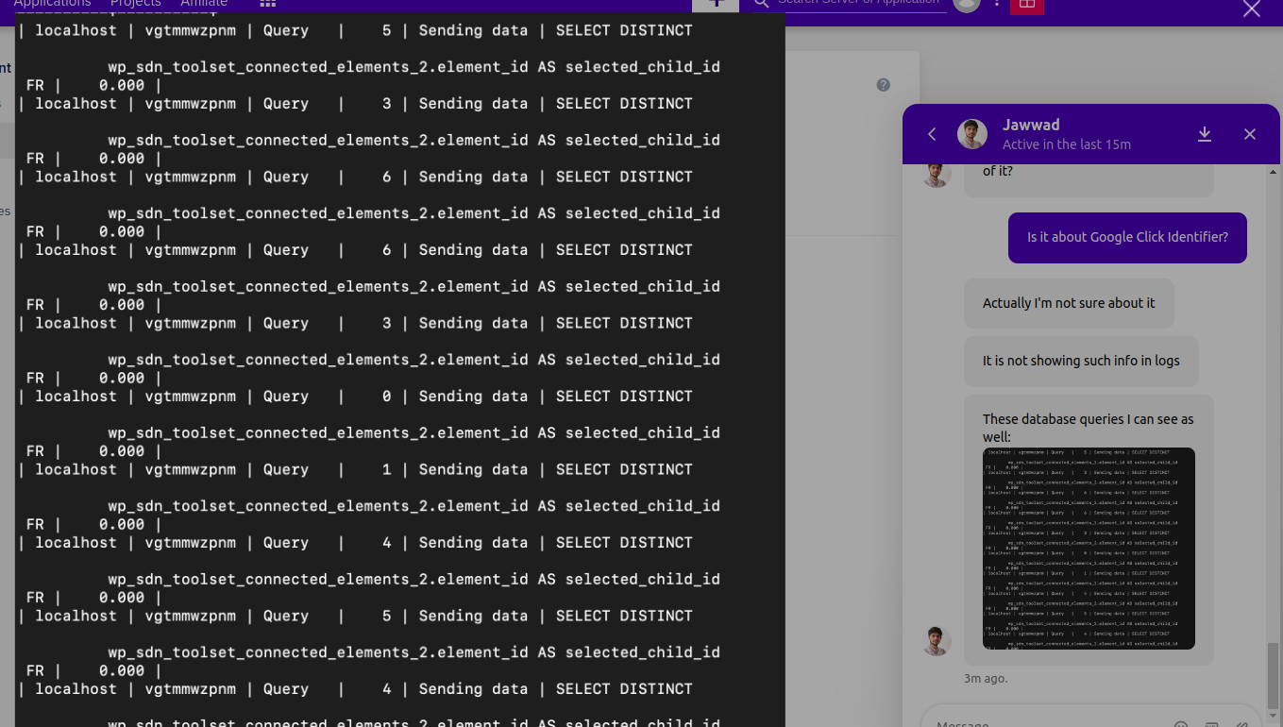
Task: Click Jawwad's avatar in chat header
Action: click(x=972, y=134)
